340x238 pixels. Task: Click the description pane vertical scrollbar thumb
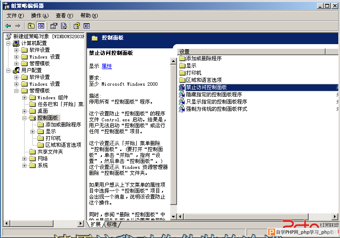pos(173,134)
